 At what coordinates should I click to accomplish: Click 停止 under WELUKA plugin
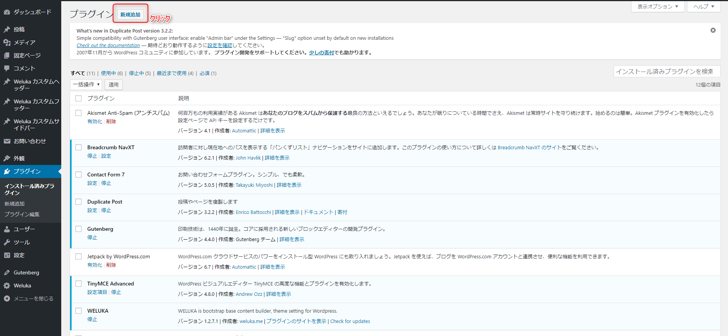tap(92, 320)
